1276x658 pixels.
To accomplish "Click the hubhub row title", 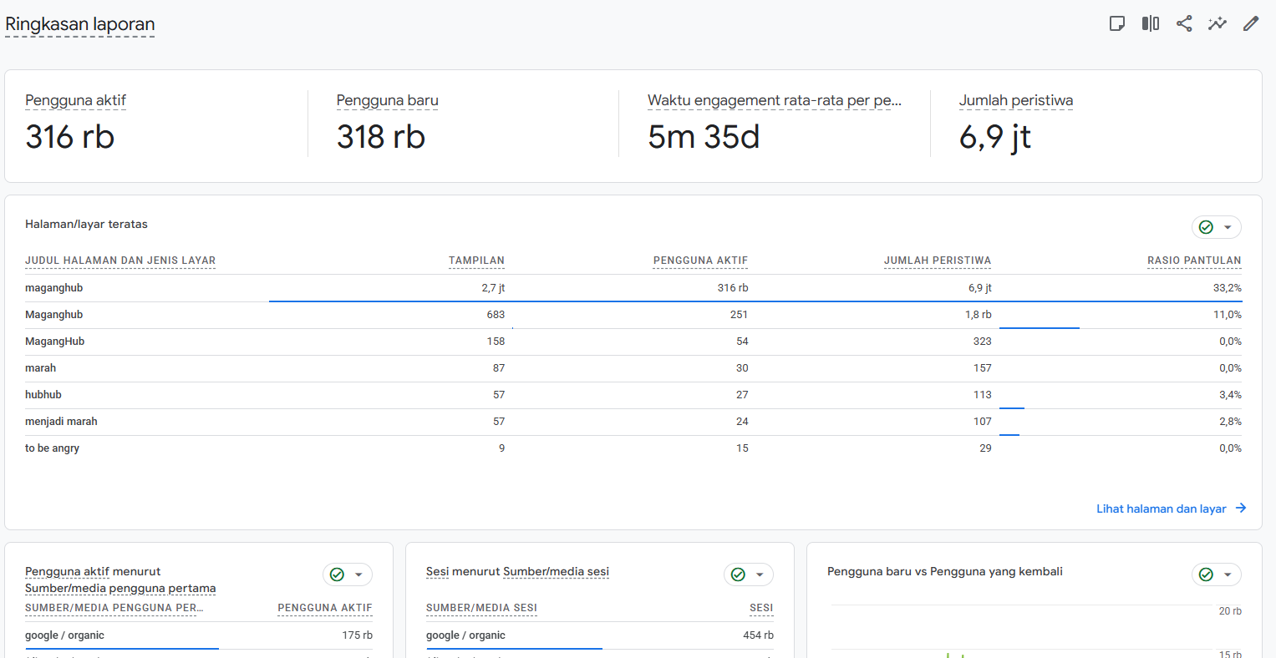I will pos(43,395).
